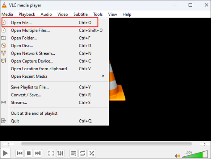211x159 pixels.
Task: Close the VLC media player window
Action: click(206, 5)
